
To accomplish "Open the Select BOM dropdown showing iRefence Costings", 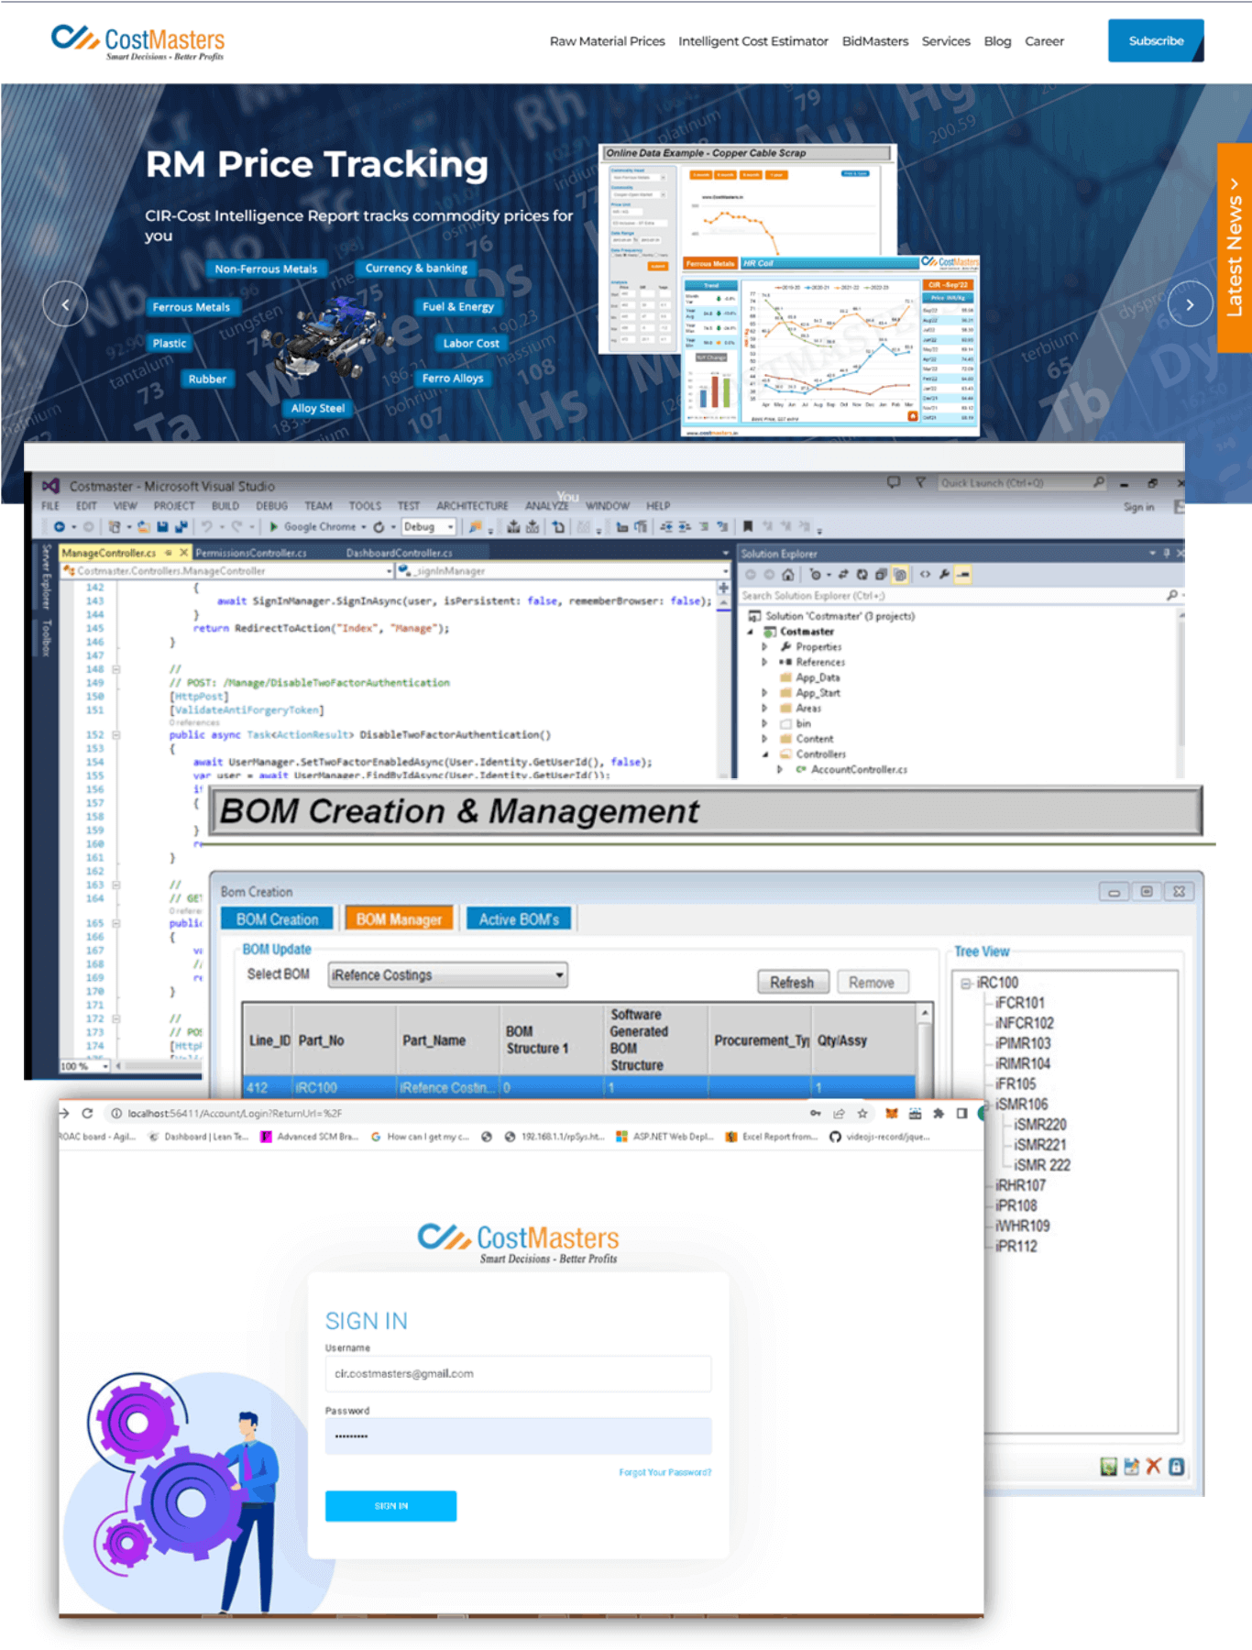I will coord(447,975).
